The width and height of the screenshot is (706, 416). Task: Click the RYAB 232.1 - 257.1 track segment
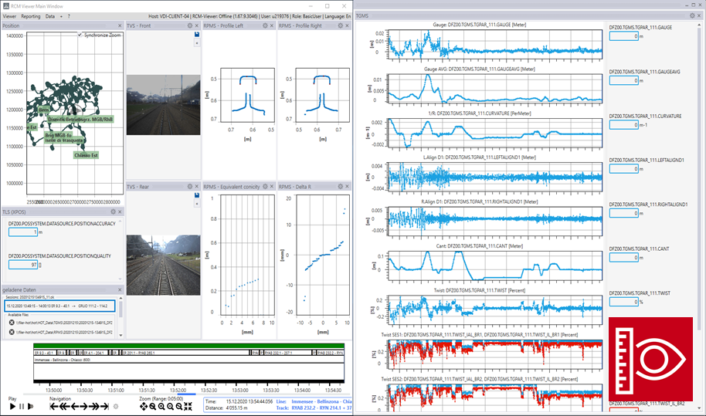pyautogui.click(x=289, y=353)
